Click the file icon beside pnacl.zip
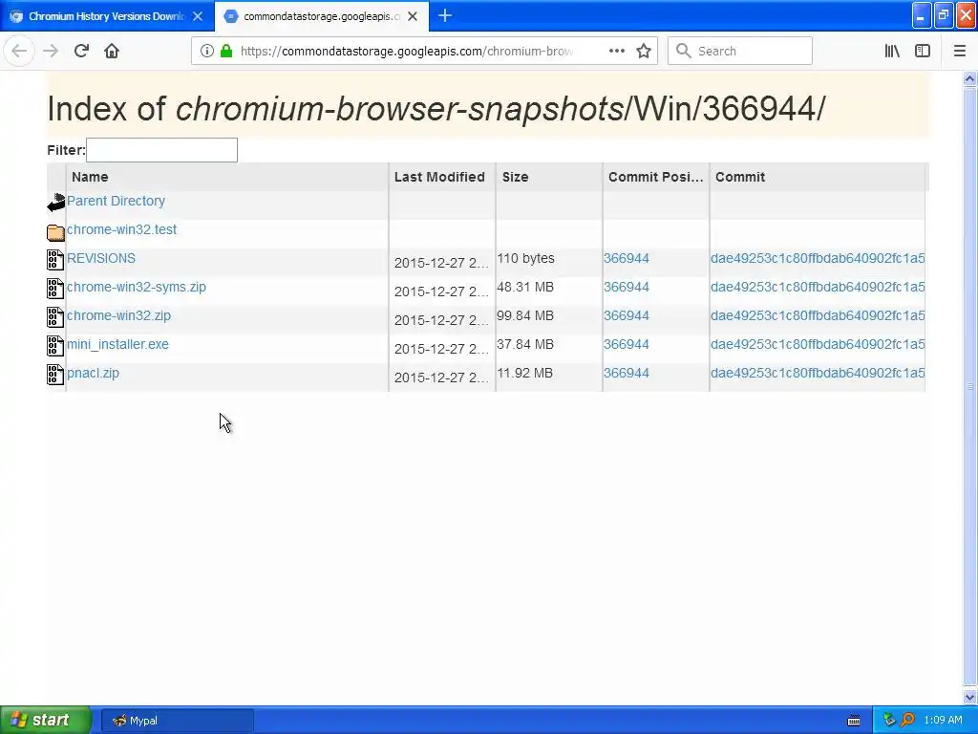Screen dimensions: 978x734 pyautogui.click(x=55, y=375)
